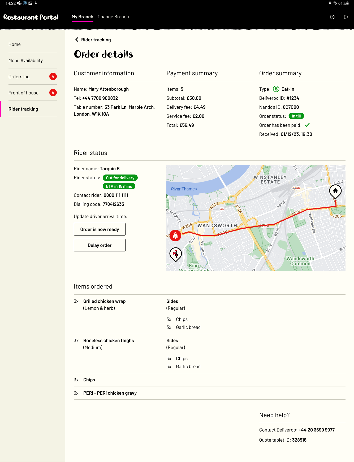Screen dimensions: 354x462
Task: Click the help question mark icon
Action: [332, 17]
